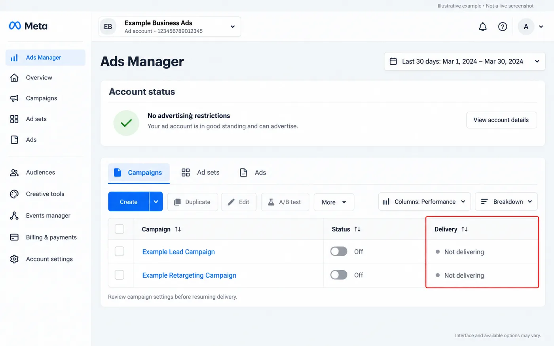This screenshot has height=346, width=554.
Task: Click the Audiences people icon
Action: point(14,173)
